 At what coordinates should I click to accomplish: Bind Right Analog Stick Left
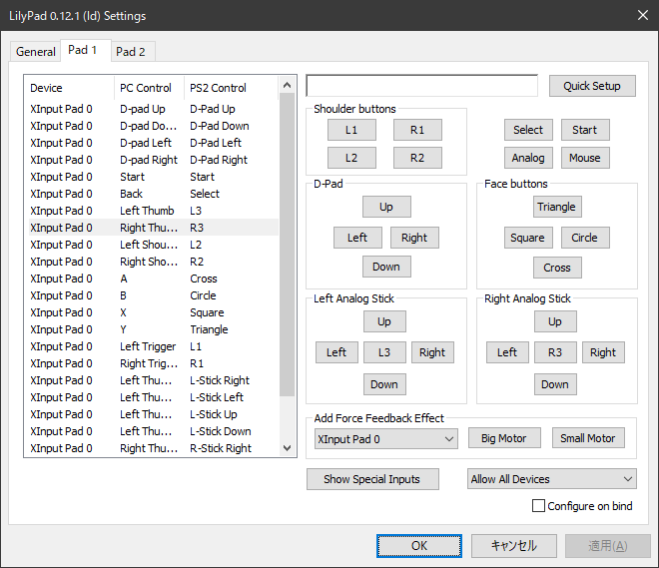507,352
